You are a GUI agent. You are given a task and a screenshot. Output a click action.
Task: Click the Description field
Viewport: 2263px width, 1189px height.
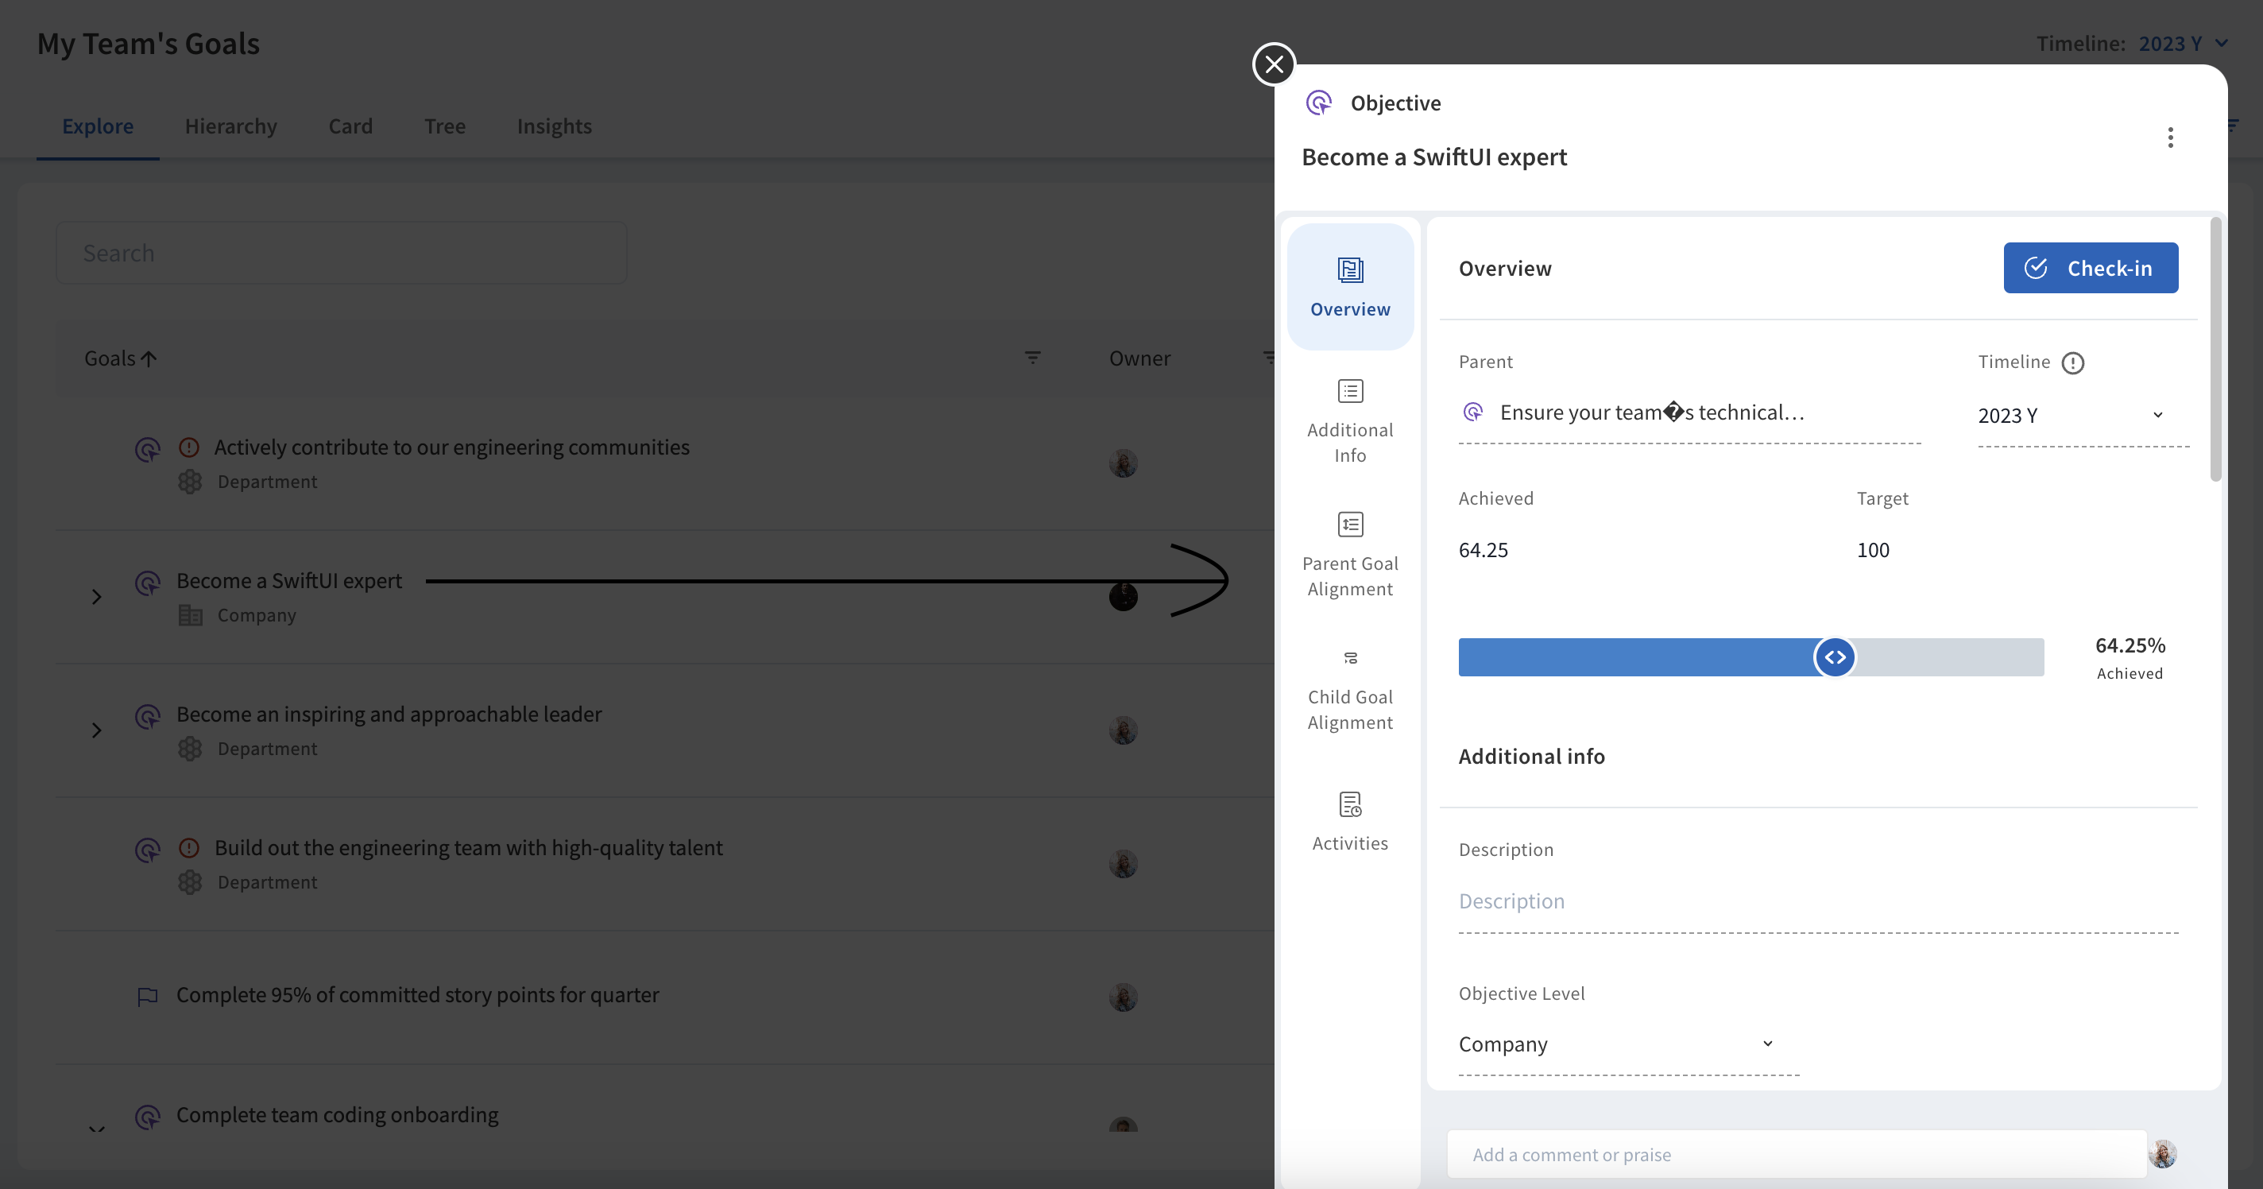coord(1817,901)
